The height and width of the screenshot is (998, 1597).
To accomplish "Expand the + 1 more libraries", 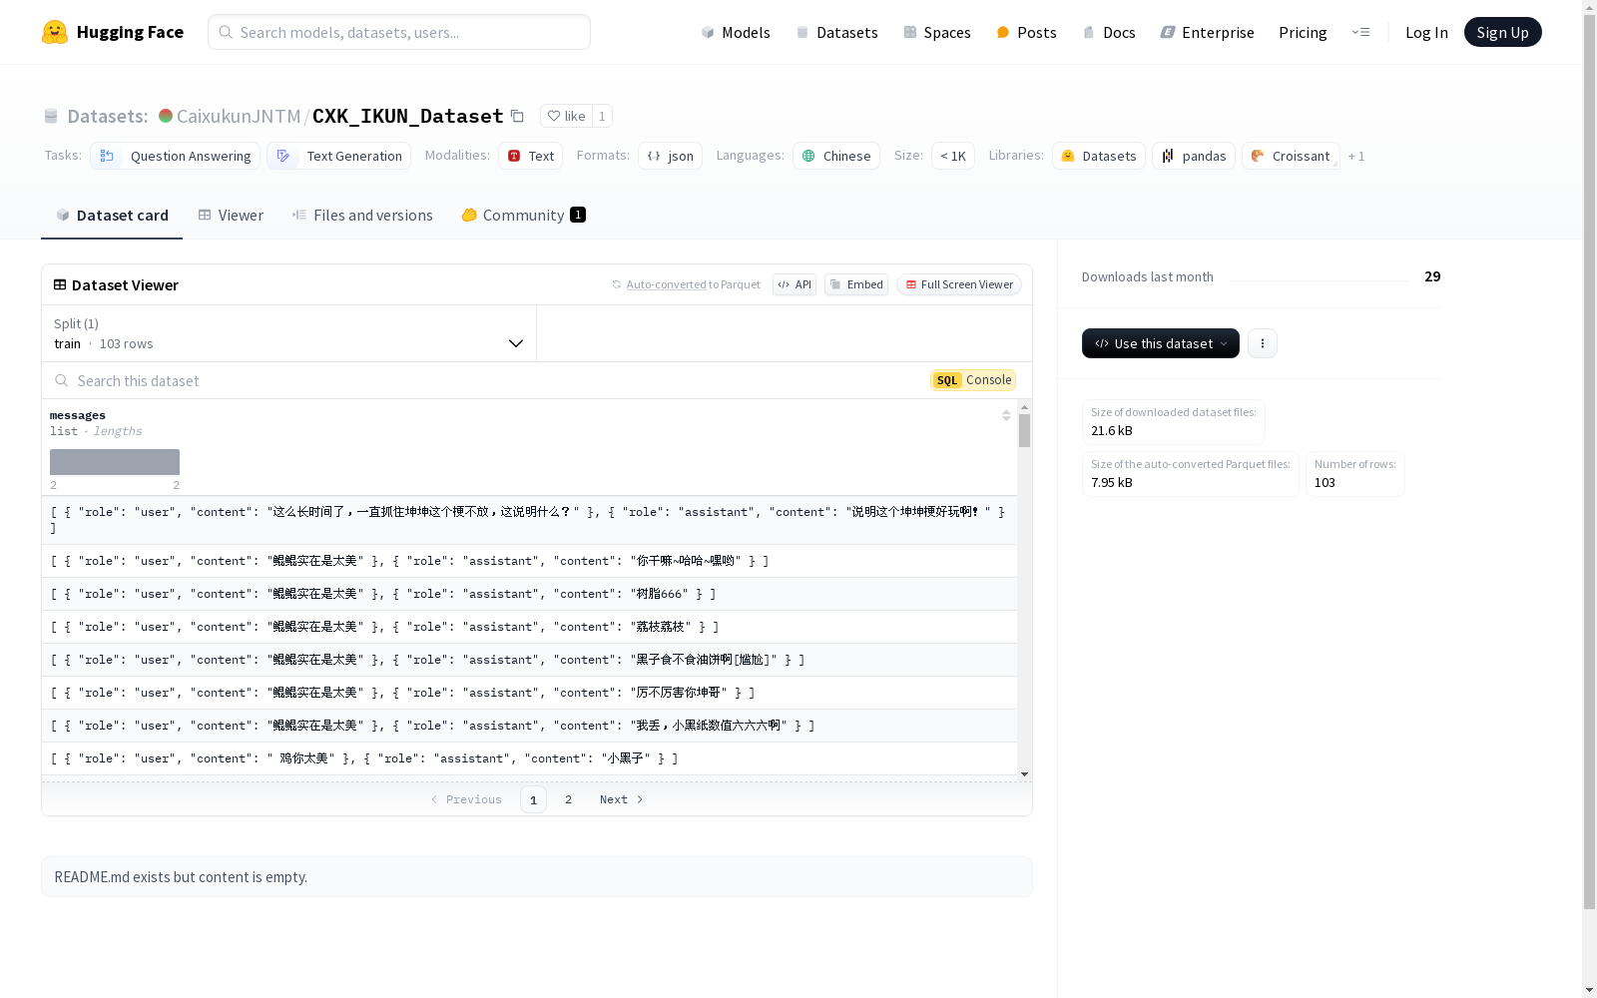I will click(1356, 156).
